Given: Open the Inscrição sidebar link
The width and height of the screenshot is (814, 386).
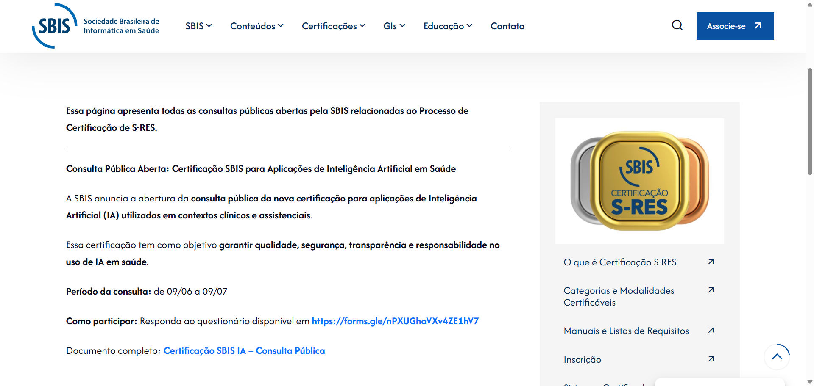Looking at the screenshot, I should pos(582,360).
